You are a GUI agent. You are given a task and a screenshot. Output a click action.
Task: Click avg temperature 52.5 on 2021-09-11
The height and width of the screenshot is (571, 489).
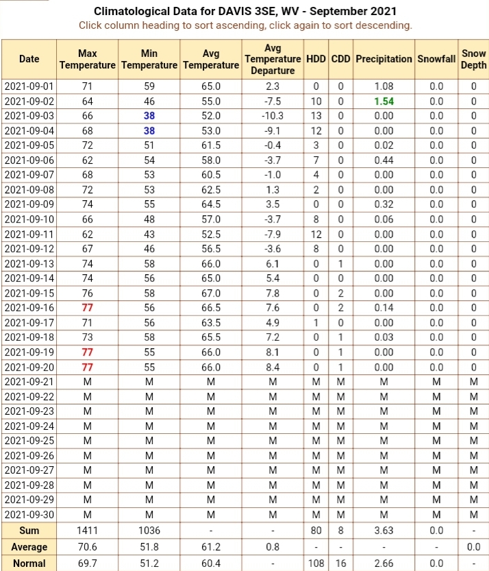click(211, 234)
